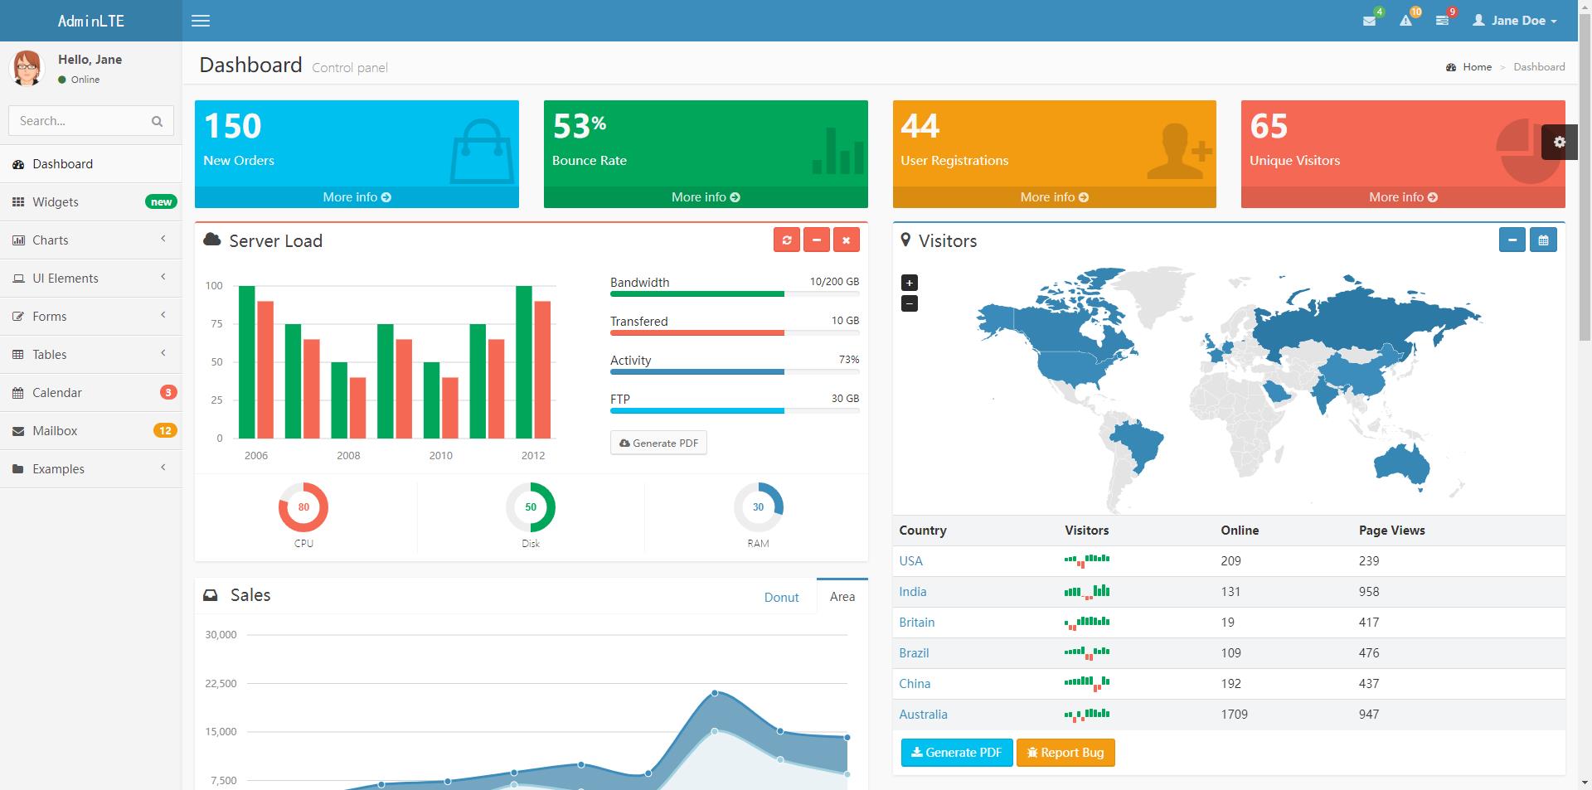Click the Activity progress bar

click(735, 371)
